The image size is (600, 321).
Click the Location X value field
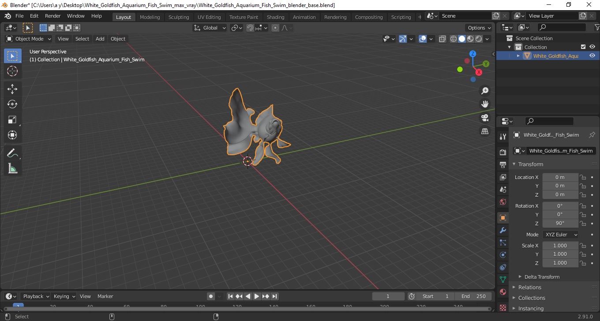[560, 177]
